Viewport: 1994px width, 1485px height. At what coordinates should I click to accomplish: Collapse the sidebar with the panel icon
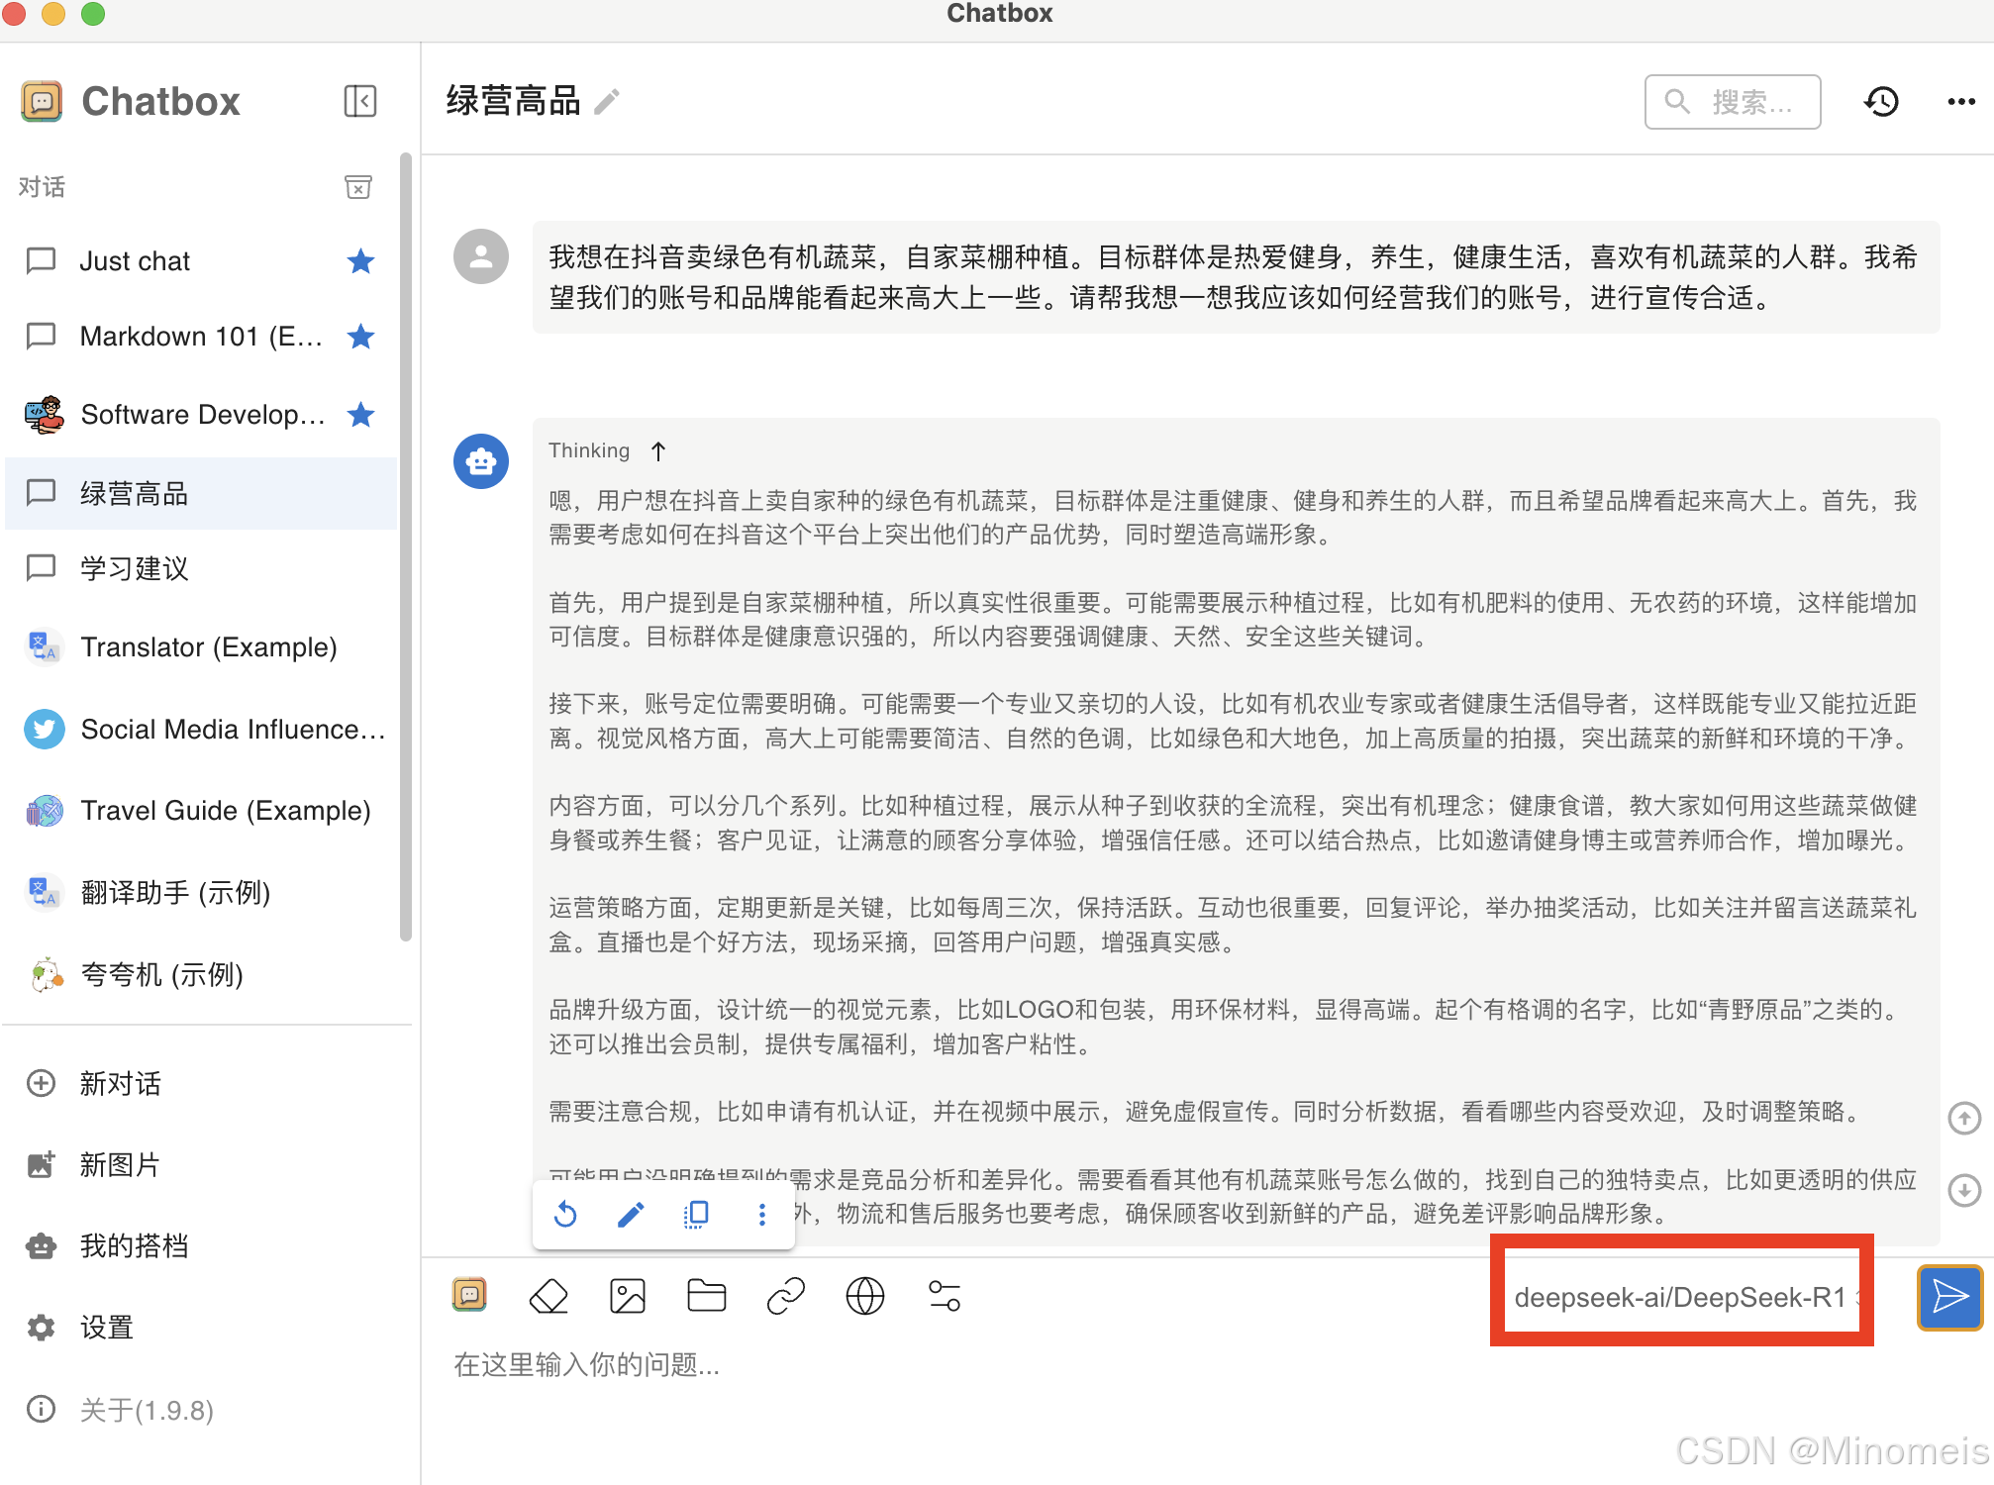[359, 101]
